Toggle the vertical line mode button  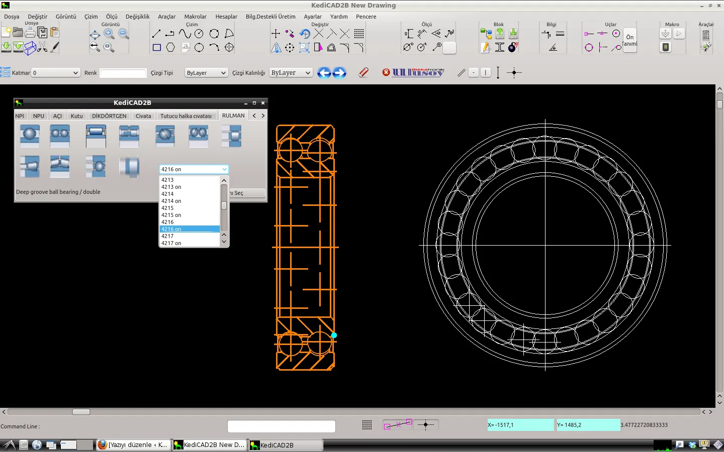click(x=486, y=72)
